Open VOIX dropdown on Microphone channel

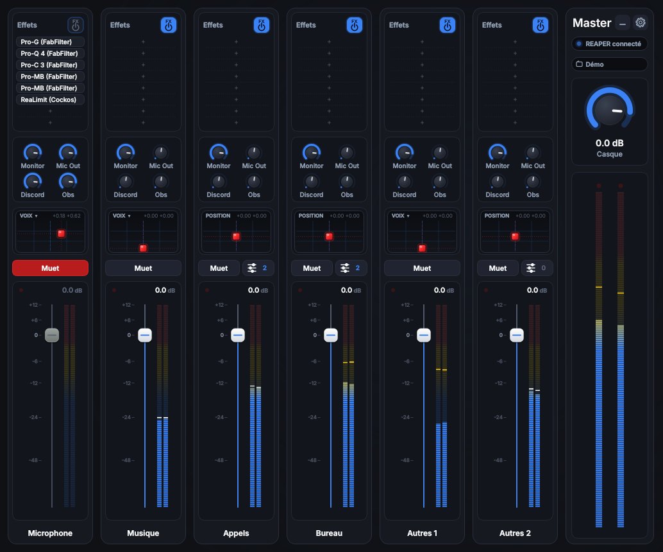pyautogui.click(x=29, y=216)
